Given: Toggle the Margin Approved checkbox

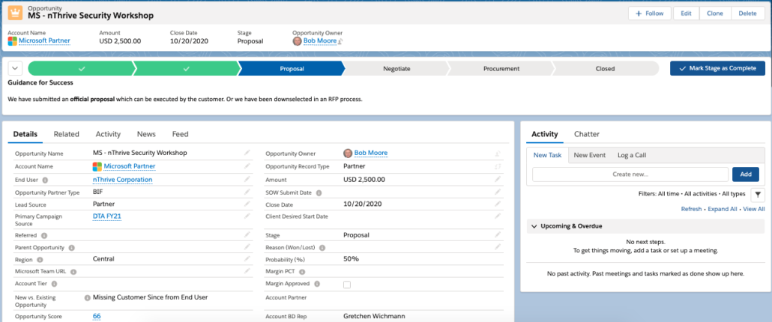Looking at the screenshot, I should click(x=347, y=284).
